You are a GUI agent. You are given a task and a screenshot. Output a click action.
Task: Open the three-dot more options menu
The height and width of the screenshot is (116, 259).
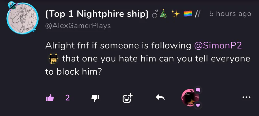[x=246, y=97]
